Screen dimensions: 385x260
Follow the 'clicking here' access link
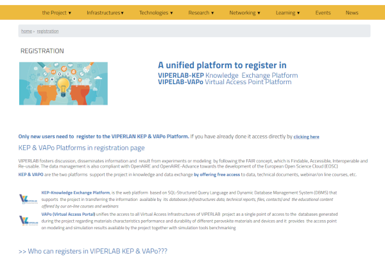[x=306, y=137]
